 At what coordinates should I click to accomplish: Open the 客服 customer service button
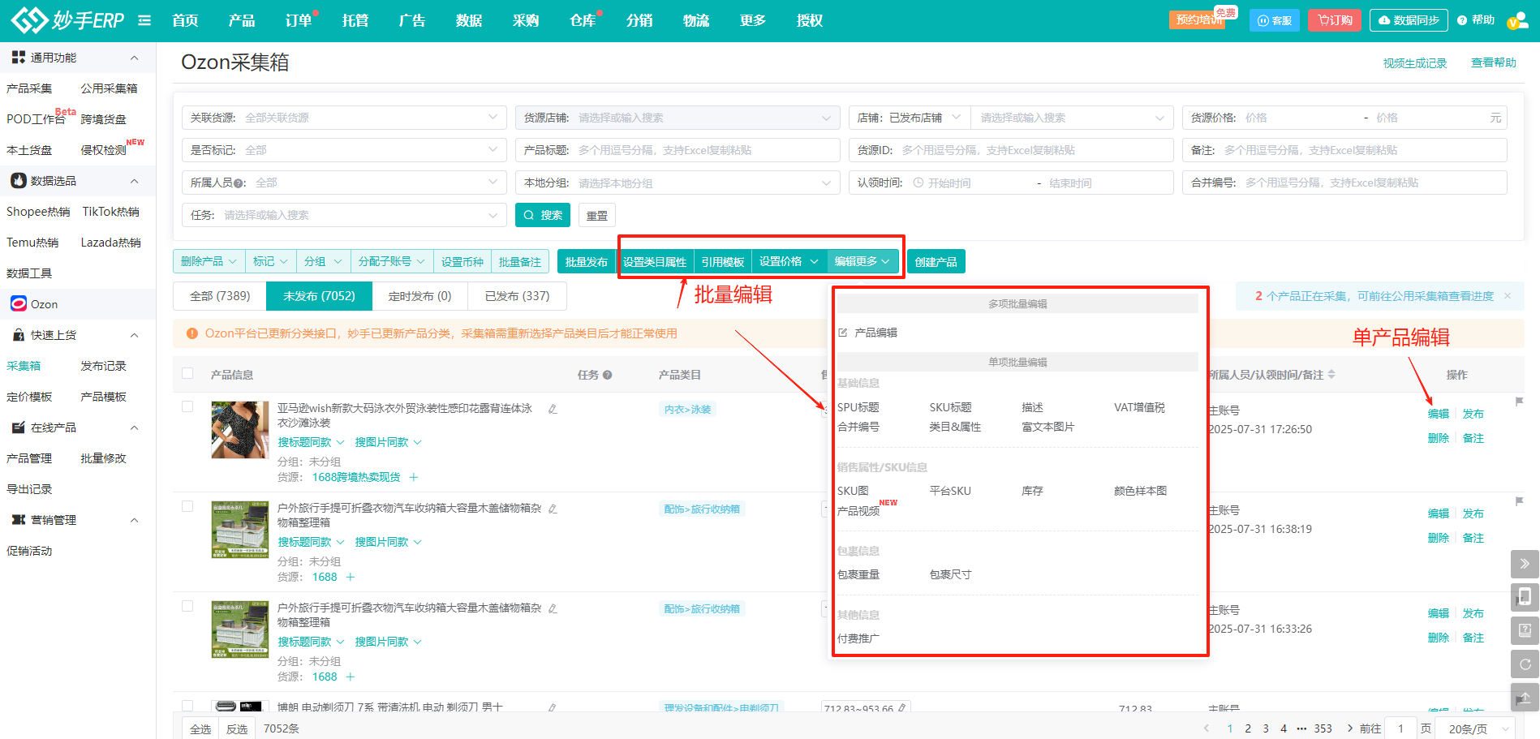1275,20
